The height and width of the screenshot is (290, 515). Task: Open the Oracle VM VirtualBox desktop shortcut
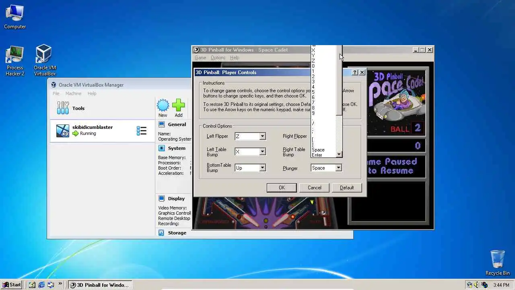tap(45, 60)
